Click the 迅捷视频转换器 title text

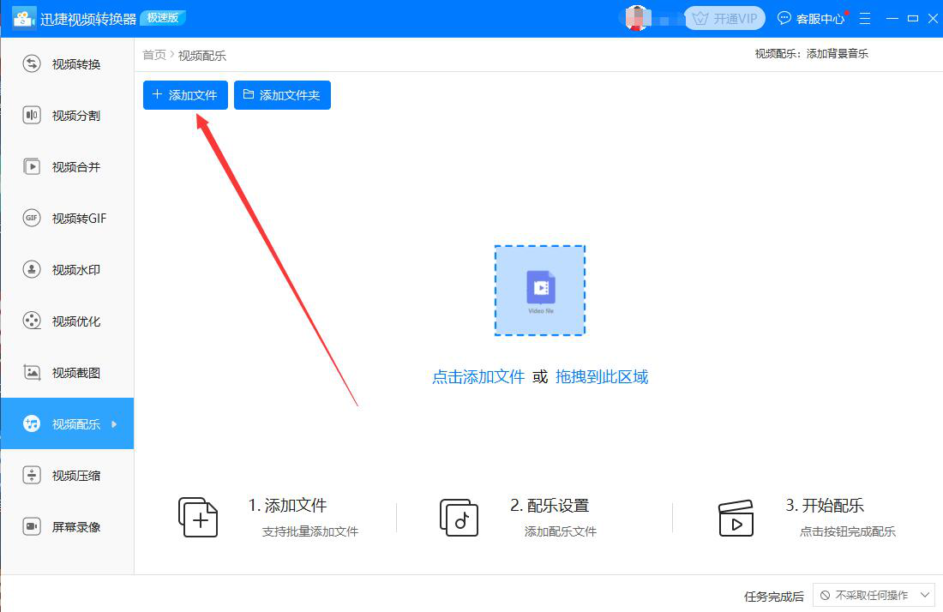point(88,19)
